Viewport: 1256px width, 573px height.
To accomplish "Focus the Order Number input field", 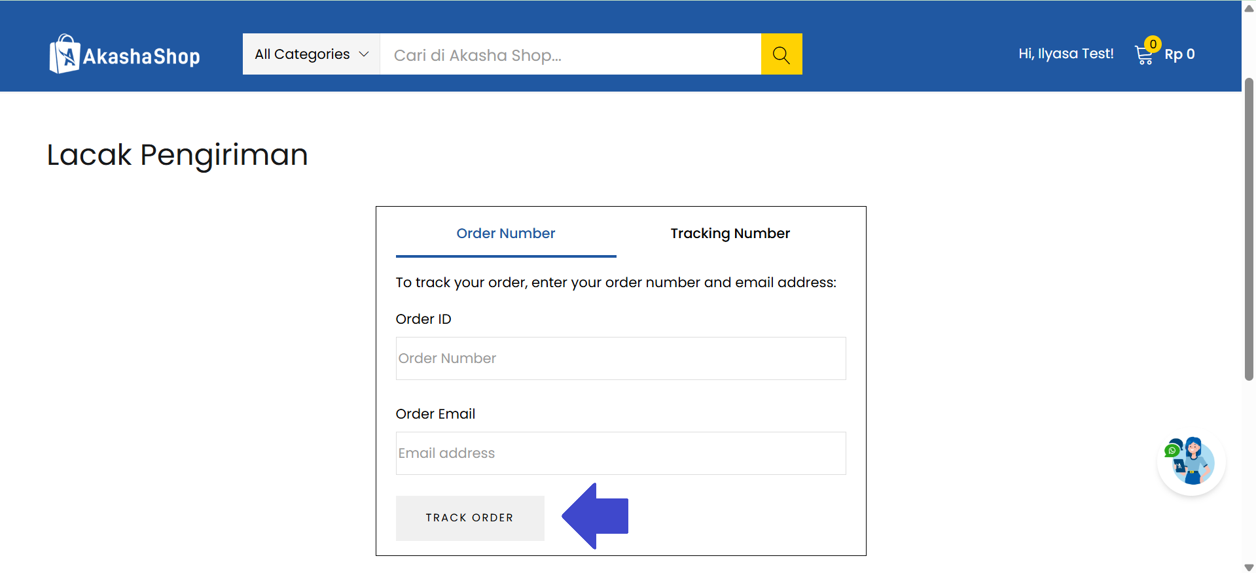I will [620, 358].
